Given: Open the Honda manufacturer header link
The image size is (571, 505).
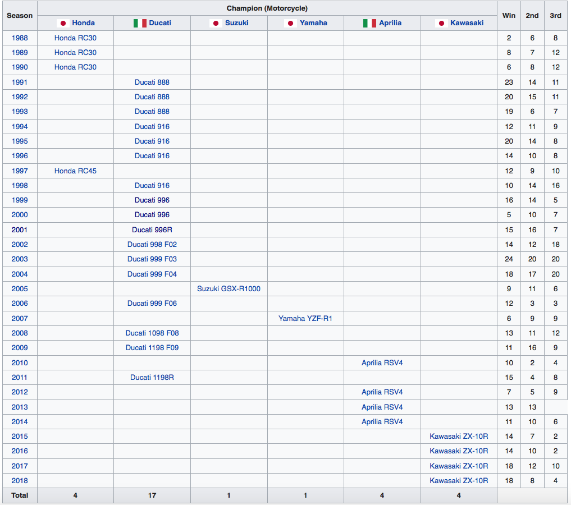Looking at the screenshot, I should (83, 23).
